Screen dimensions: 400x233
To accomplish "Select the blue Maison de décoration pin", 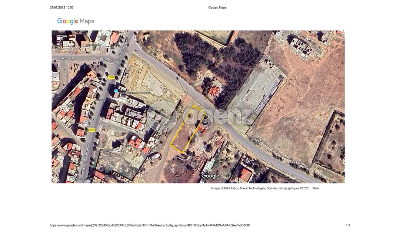I will pos(116,90).
